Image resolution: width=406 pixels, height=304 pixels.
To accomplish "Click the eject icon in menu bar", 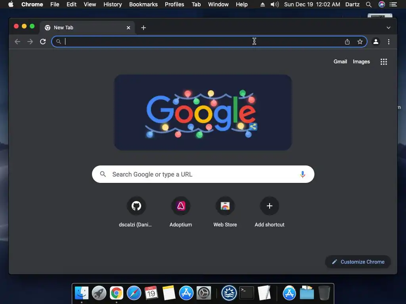I will 262,4.
